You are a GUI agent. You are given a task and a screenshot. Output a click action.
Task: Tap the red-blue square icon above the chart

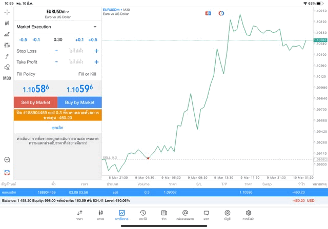pos(208,13)
